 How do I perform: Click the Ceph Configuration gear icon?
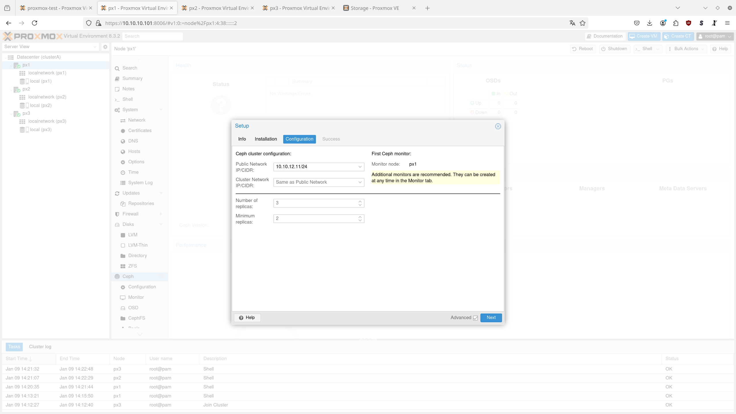point(123,287)
